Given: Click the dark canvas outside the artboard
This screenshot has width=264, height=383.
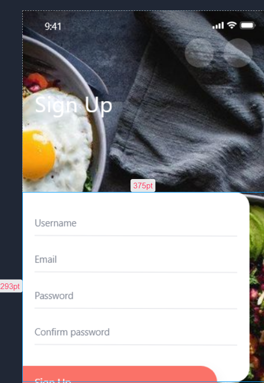Looking at the screenshot, I should 11,146.
